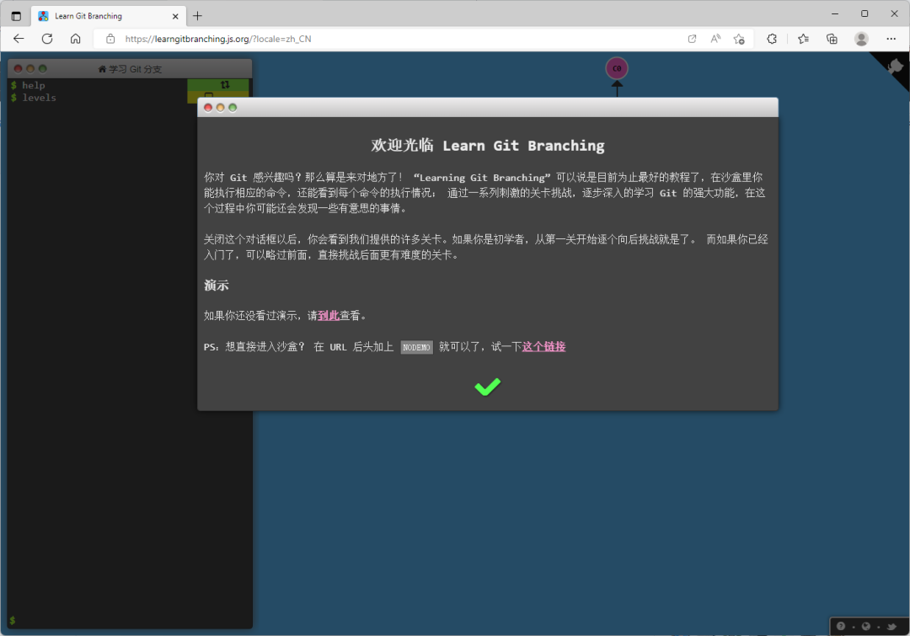Click the yellow dot of the terminal window
The image size is (910, 636).
point(30,68)
